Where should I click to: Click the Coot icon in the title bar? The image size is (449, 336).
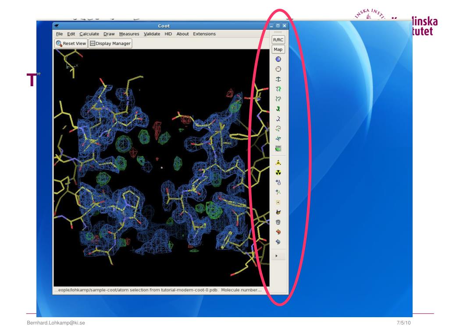[x=57, y=26]
